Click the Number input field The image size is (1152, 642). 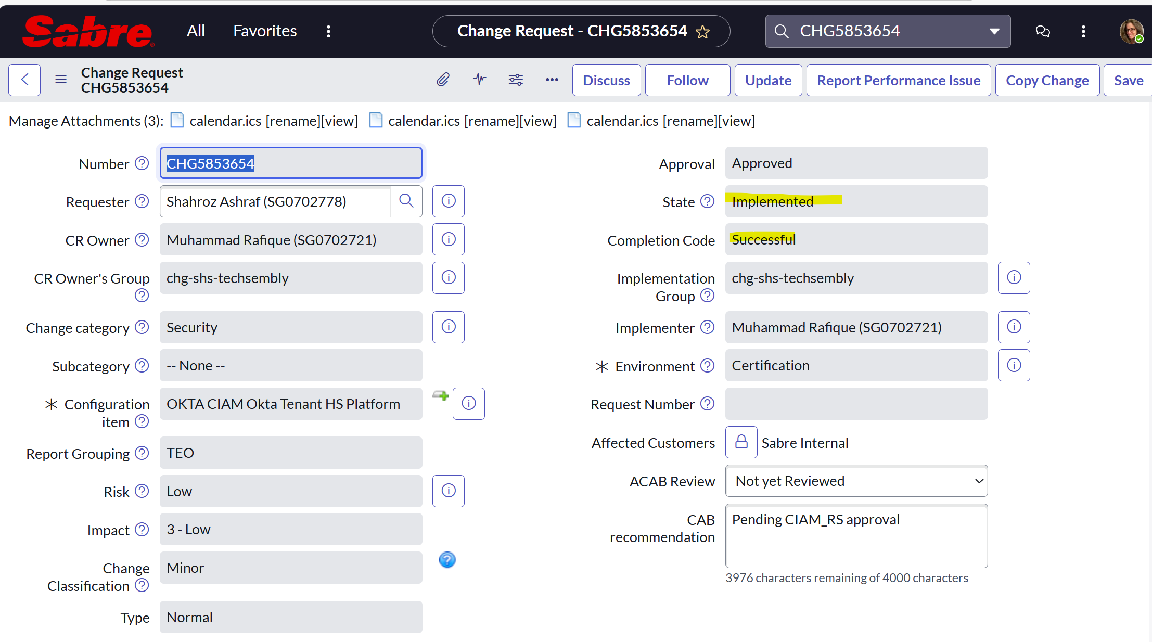pos(291,163)
